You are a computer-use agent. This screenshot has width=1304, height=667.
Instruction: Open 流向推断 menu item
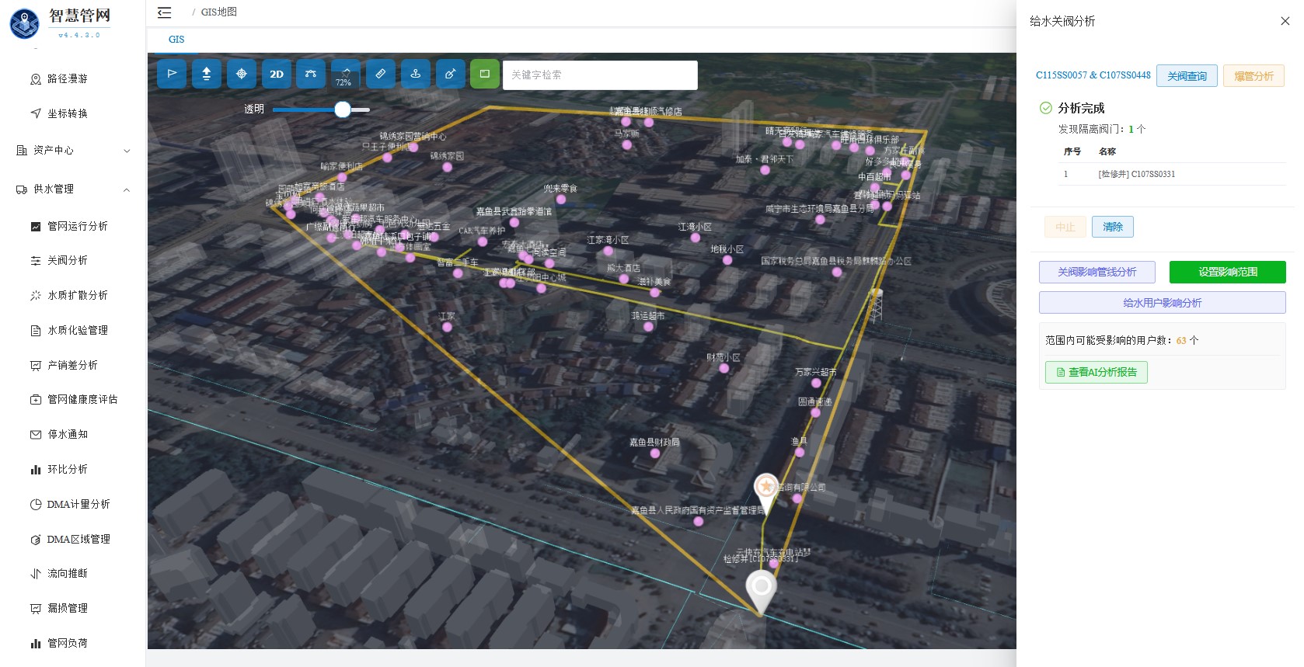pyautogui.click(x=68, y=573)
